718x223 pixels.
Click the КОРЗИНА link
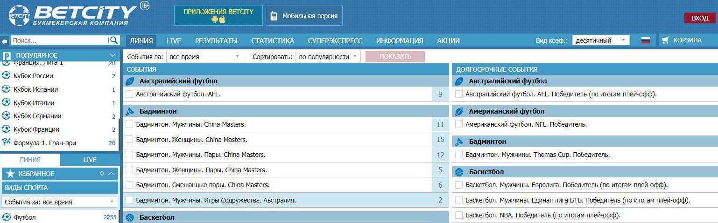coord(687,41)
